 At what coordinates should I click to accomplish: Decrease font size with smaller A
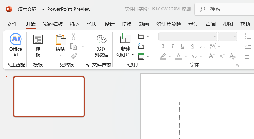[222, 56]
